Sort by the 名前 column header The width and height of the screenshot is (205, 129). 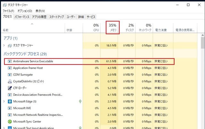[x=33, y=28]
